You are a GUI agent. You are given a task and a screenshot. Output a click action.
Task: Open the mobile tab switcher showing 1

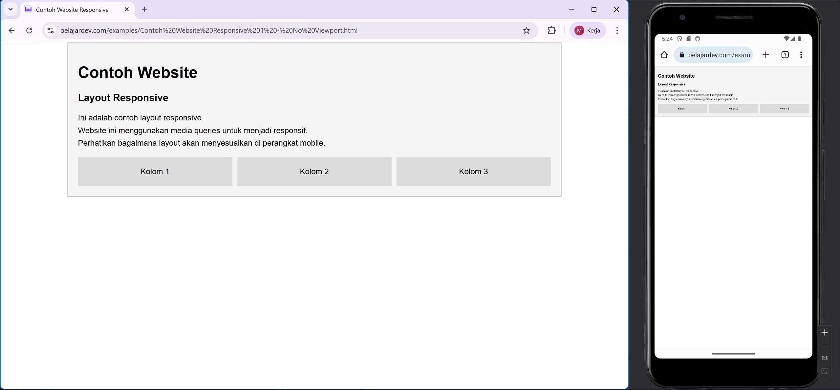(785, 55)
